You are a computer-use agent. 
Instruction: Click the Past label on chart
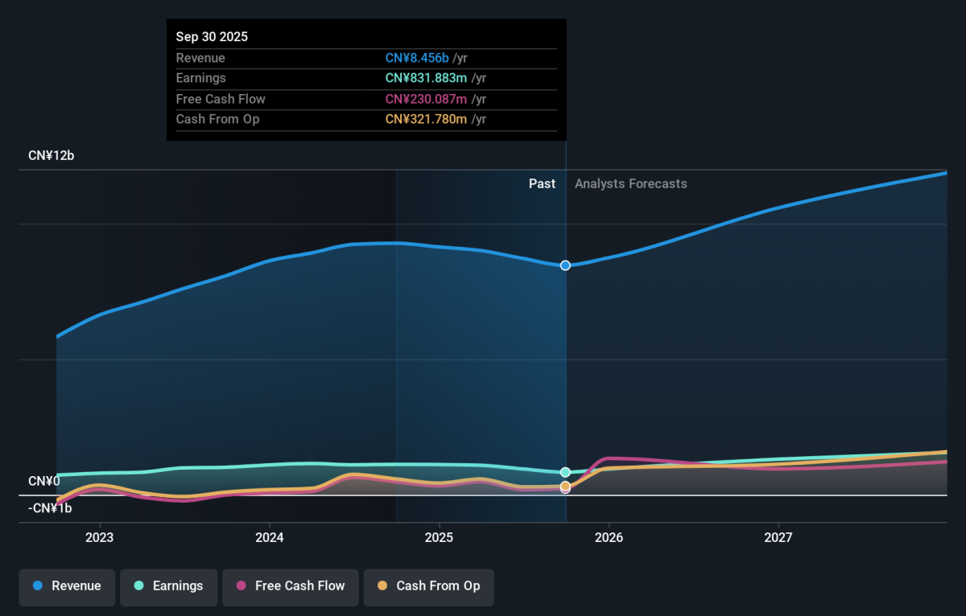pyautogui.click(x=542, y=183)
